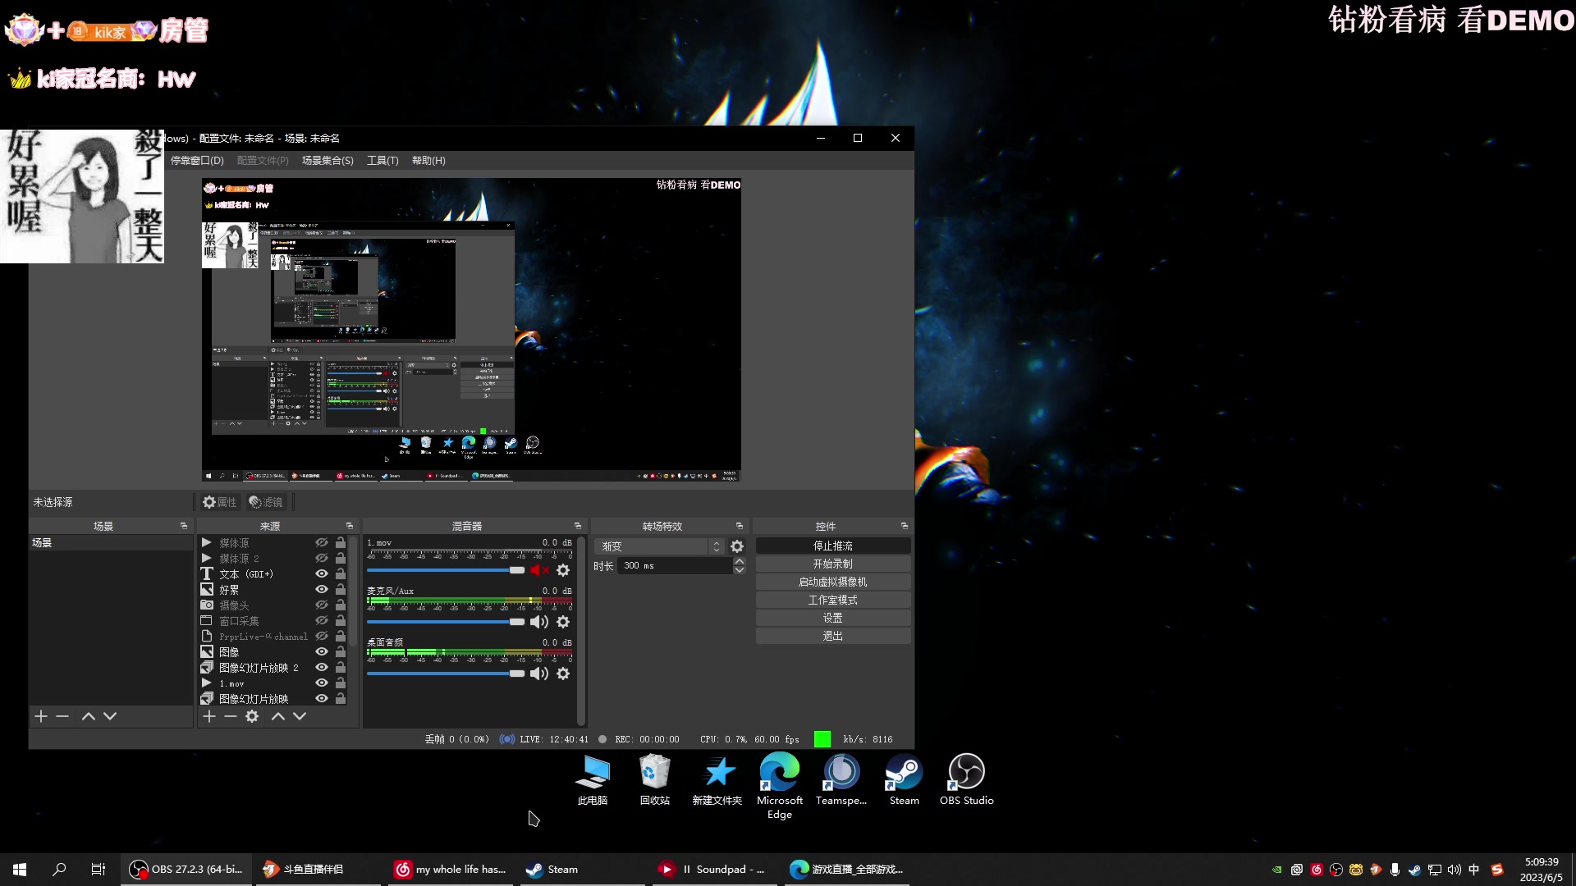Open 麦克风/Aux audio settings gear
Screen dimensions: 1576x886
coord(563,622)
